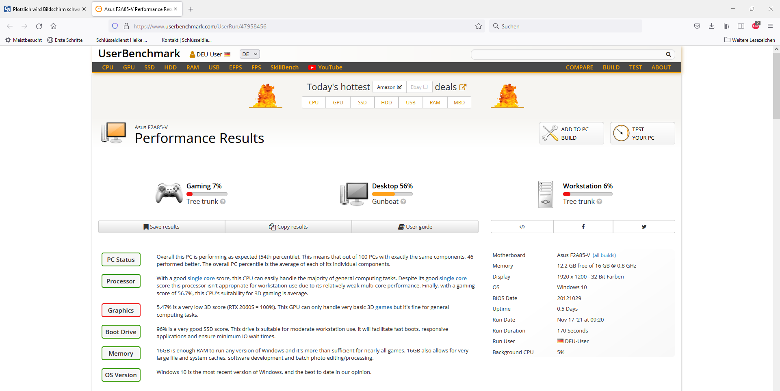Click ADD TO PC BUILD button

point(571,133)
